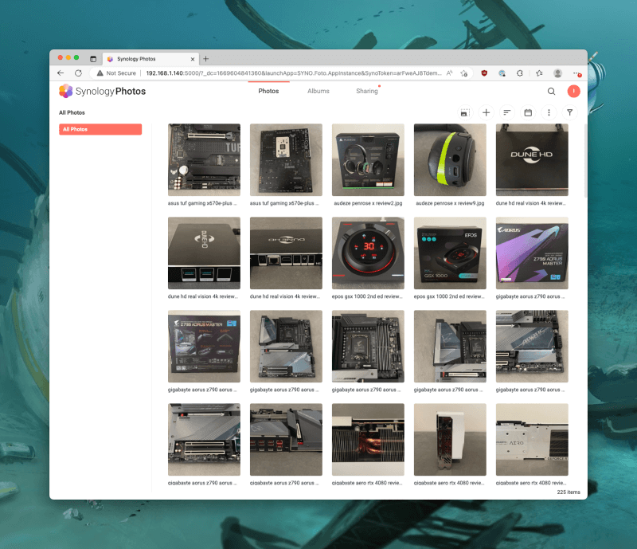Stay on the Photos tab
637x549 pixels.
pyautogui.click(x=268, y=91)
